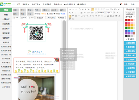Screen dimensions: 139x100
Task: Open the 引导 style dropdown
Action: 37,10
